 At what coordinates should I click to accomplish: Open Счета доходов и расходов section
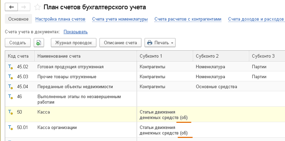coord(256,19)
